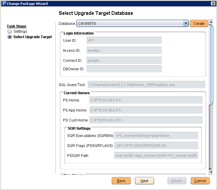Image resolution: width=217 pixels, height=190 pixels.
Task: Click the SQR Flags (PSSQRFLAGS) field
Action: (156, 145)
